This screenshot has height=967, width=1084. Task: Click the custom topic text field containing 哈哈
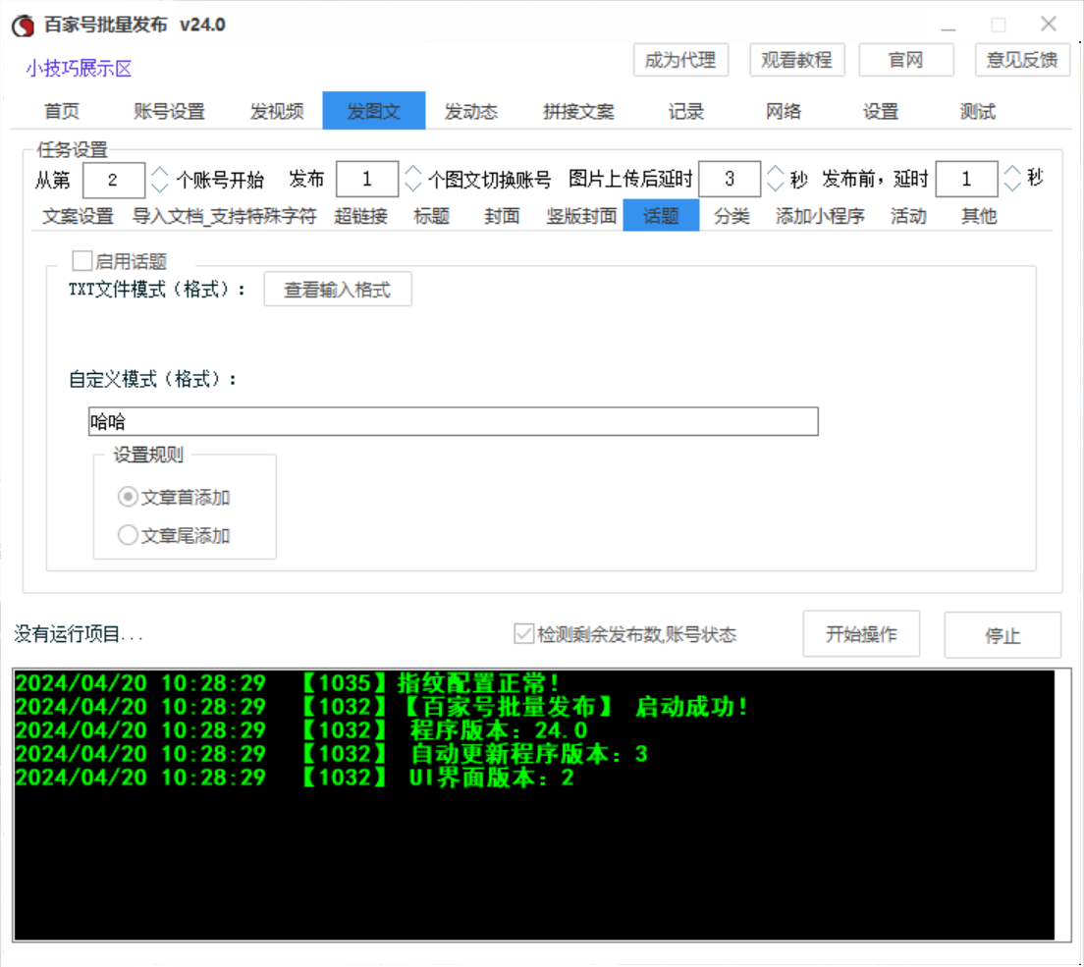click(x=454, y=421)
